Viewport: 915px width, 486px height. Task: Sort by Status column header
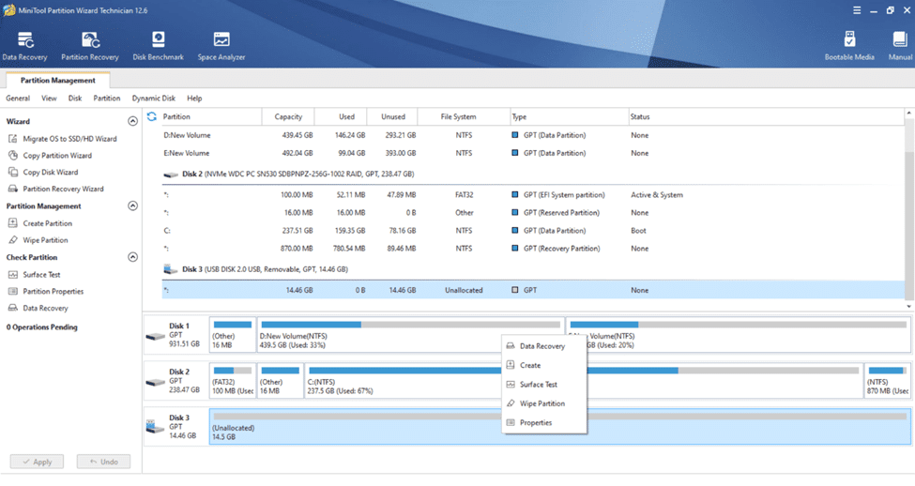pos(766,116)
